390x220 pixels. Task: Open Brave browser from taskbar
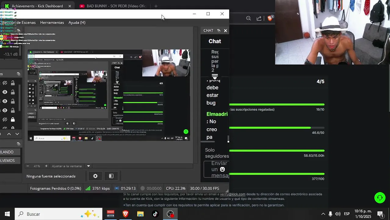(x=125, y=214)
